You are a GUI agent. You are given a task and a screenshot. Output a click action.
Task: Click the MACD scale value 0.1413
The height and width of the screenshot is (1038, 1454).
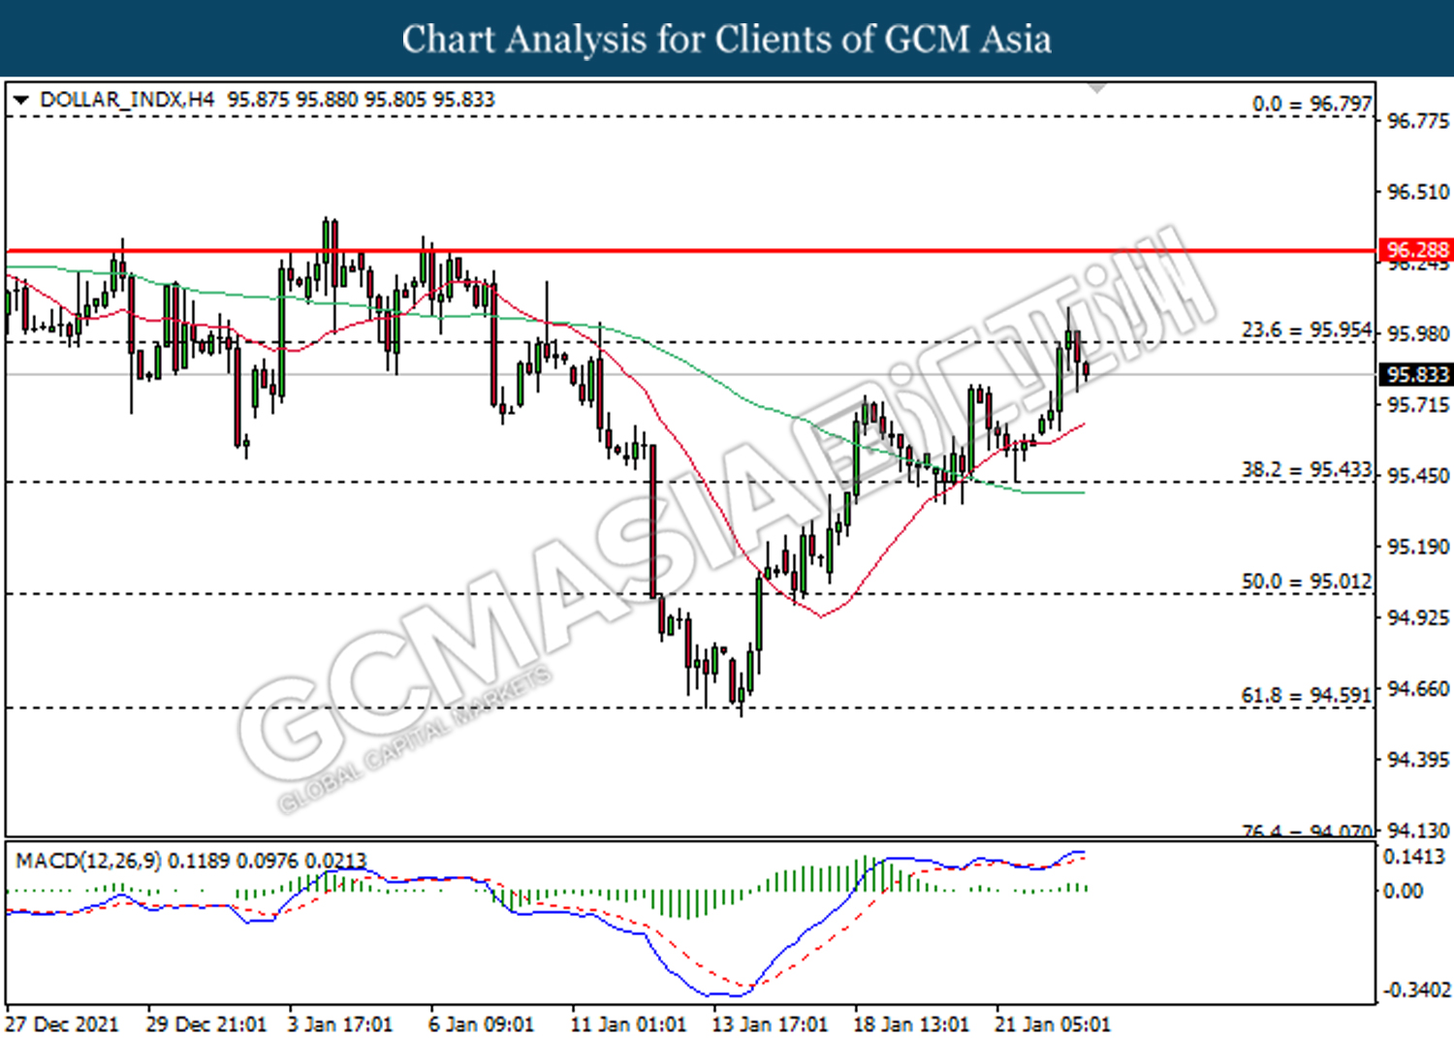point(1414,858)
